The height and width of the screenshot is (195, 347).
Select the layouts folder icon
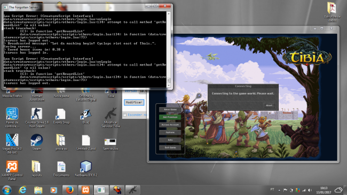36,169
